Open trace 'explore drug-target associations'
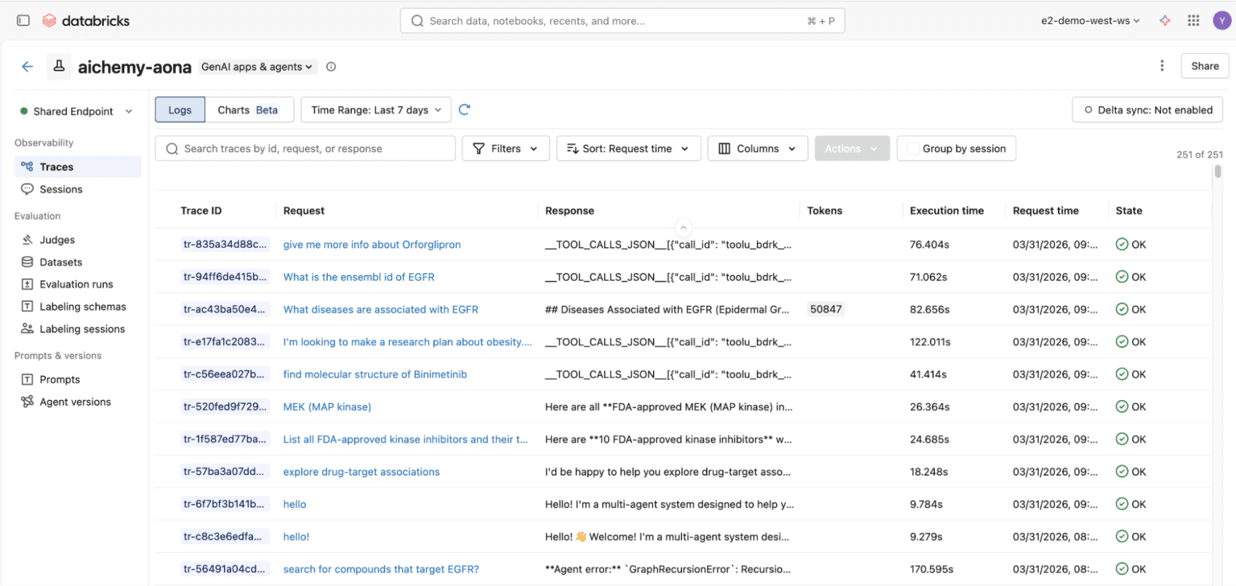The height and width of the screenshot is (586, 1236). click(361, 472)
